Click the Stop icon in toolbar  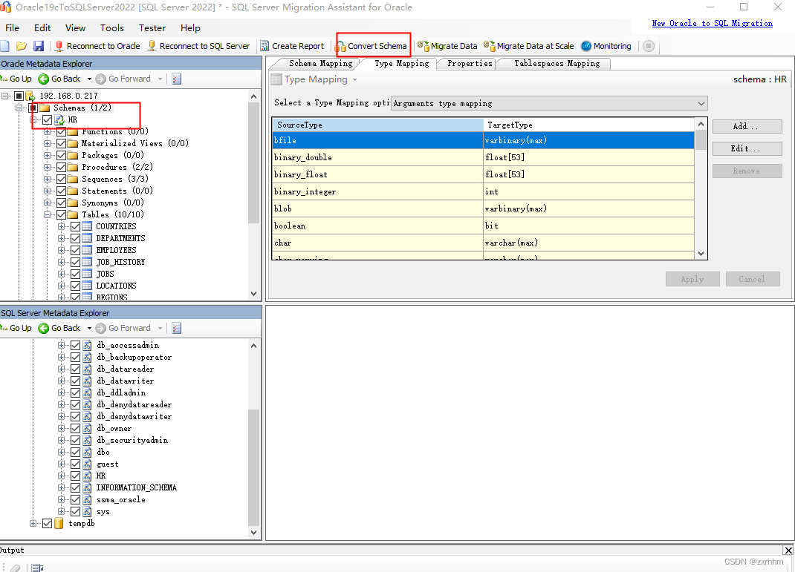pos(648,46)
